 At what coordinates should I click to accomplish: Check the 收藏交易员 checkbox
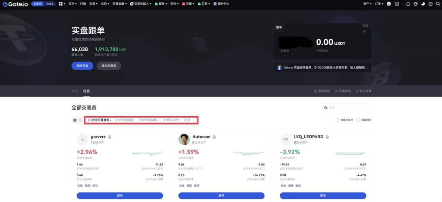[x=337, y=120]
